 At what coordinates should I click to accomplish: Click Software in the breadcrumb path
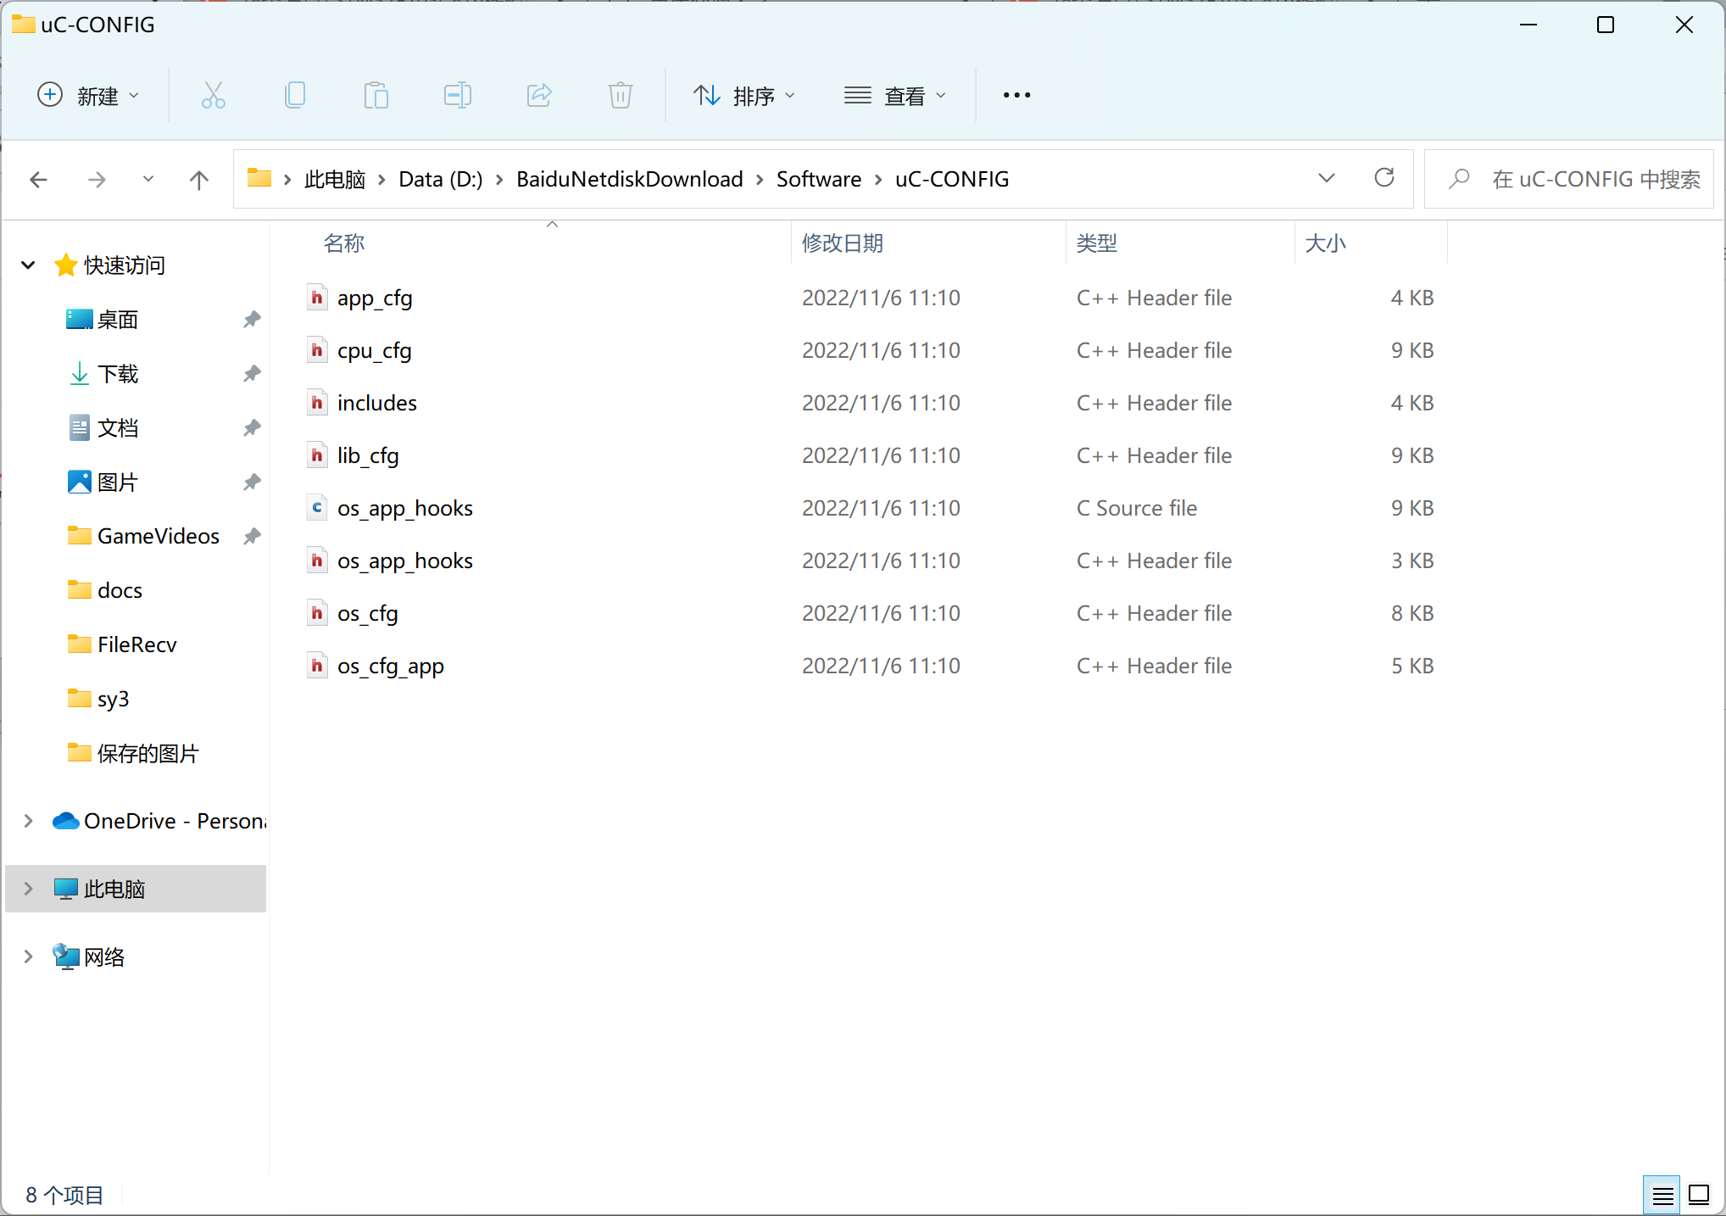coord(818,179)
